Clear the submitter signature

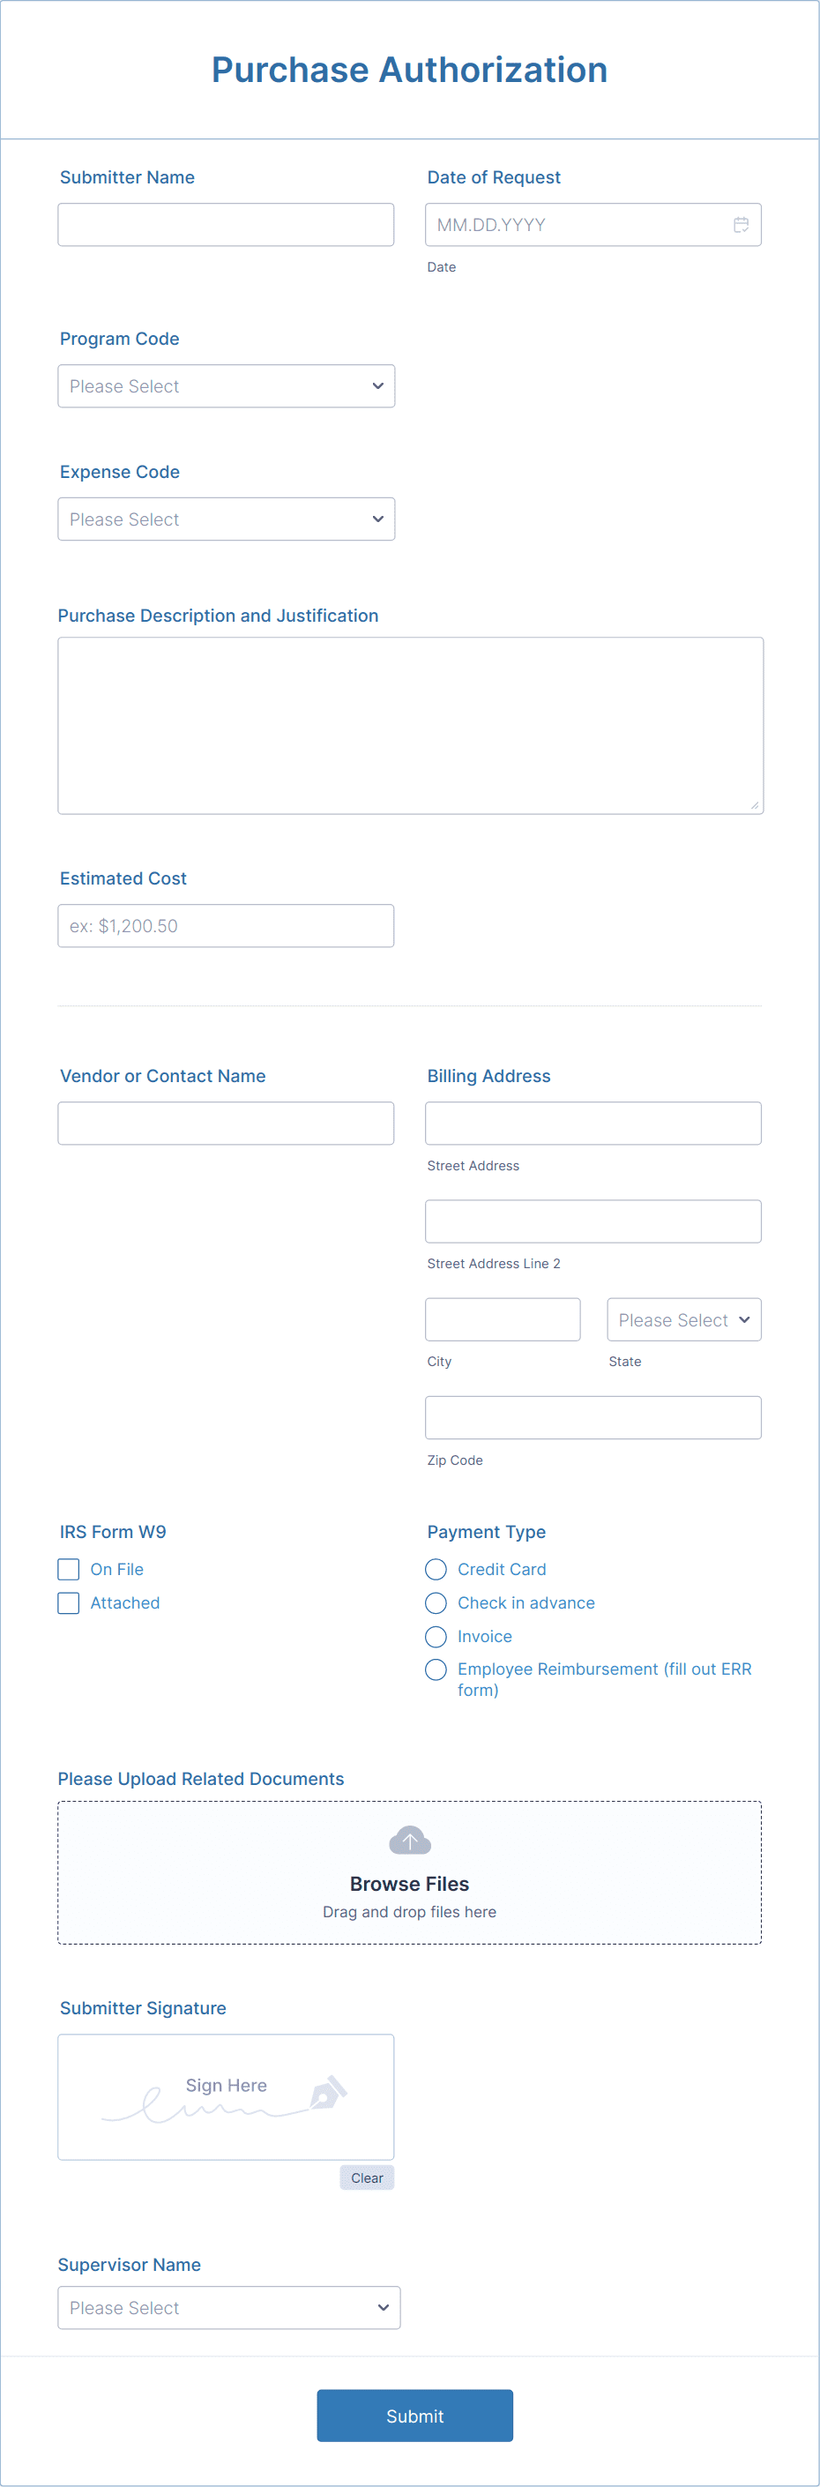coord(367,2178)
